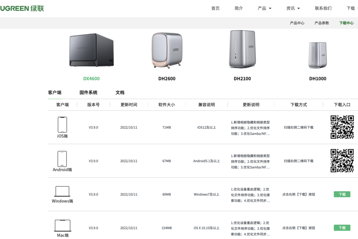Click the DH2600 product name

click(x=167, y=79)
